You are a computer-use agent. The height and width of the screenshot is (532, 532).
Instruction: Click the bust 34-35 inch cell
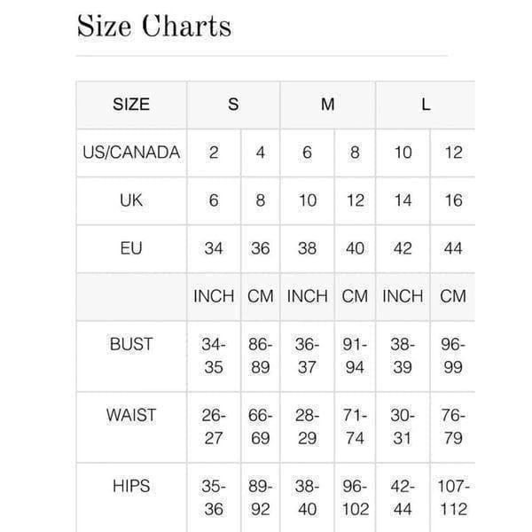(214, 356)
